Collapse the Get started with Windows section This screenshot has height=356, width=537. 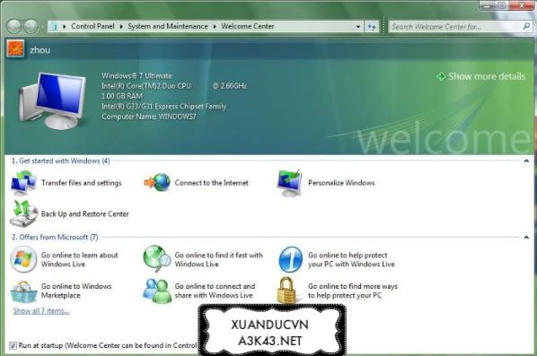526,161
